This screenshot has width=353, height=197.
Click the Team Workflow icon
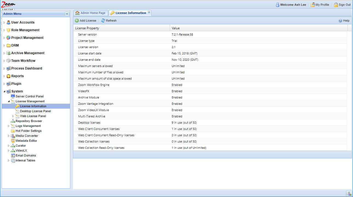(x=9, y=61)
